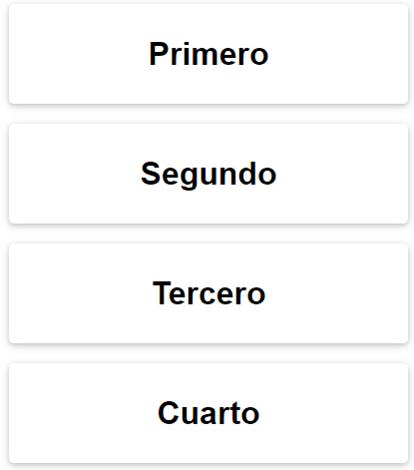Select the word Primero

coord(208,54)
